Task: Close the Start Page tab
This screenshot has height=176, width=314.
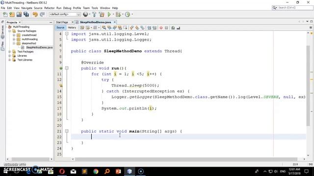Action: point(73,22)
